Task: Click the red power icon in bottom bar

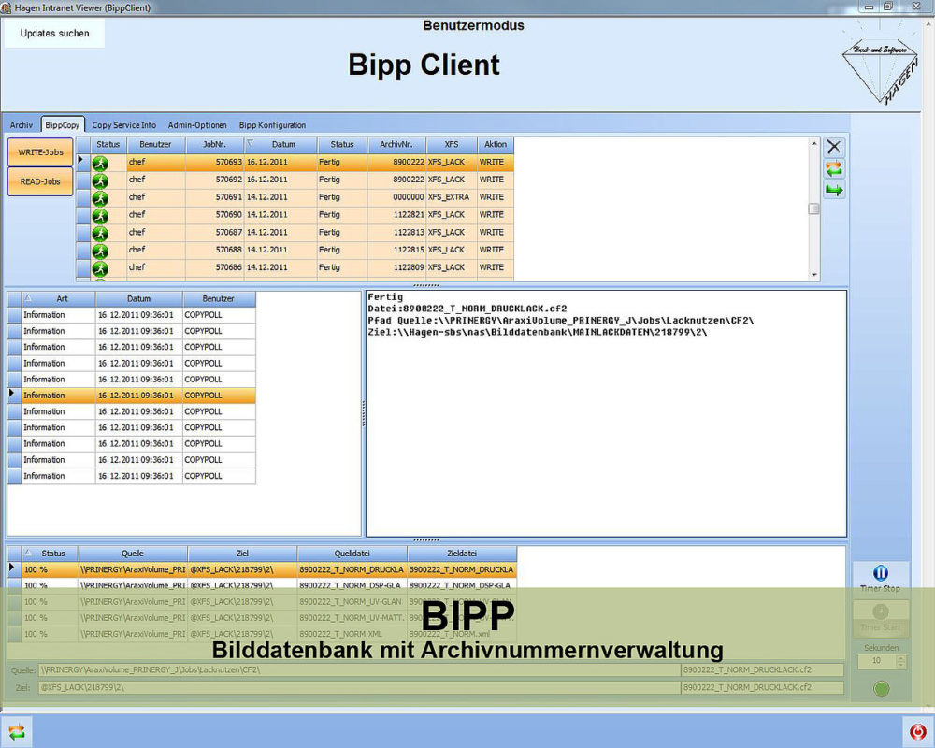Action: 918,730
